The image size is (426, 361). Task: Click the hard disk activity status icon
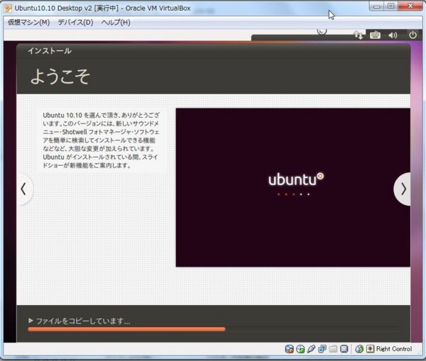point(290,349)
